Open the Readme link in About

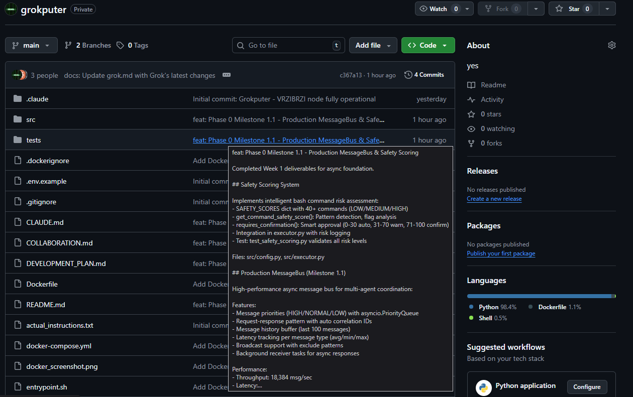coord(487,85)
